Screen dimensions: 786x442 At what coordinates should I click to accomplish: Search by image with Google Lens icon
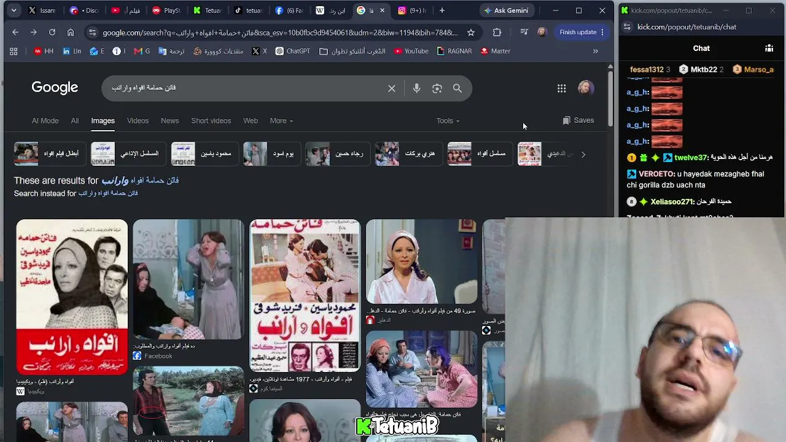coord(437,88)
